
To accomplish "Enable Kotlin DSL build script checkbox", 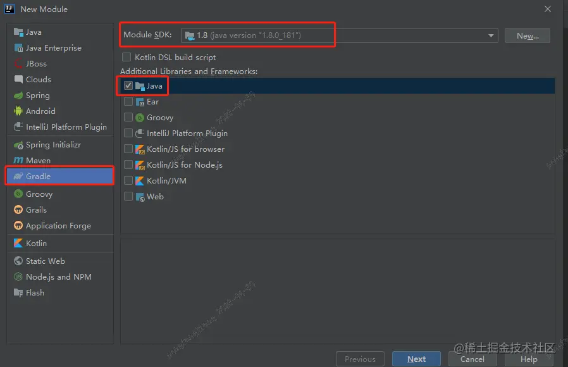I will 127,57.
